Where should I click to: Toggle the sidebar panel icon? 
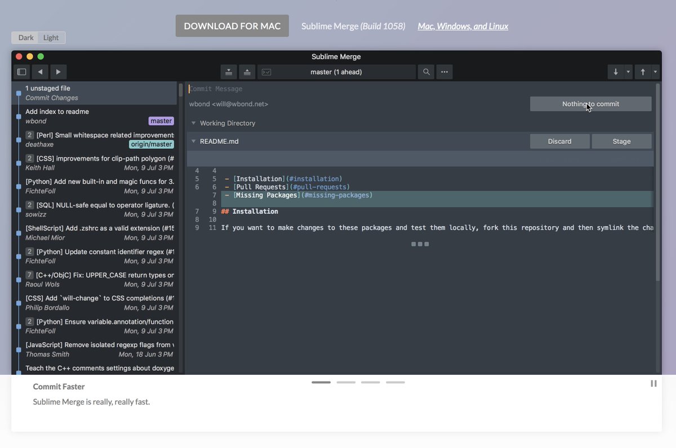point(21,72)
